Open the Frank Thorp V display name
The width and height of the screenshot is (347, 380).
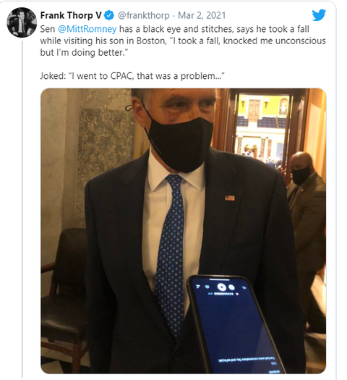coord(71,15)
